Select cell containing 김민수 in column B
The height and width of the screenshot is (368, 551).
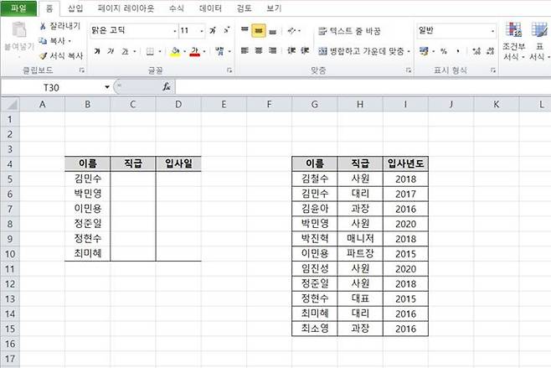click(x=88, y=178)
